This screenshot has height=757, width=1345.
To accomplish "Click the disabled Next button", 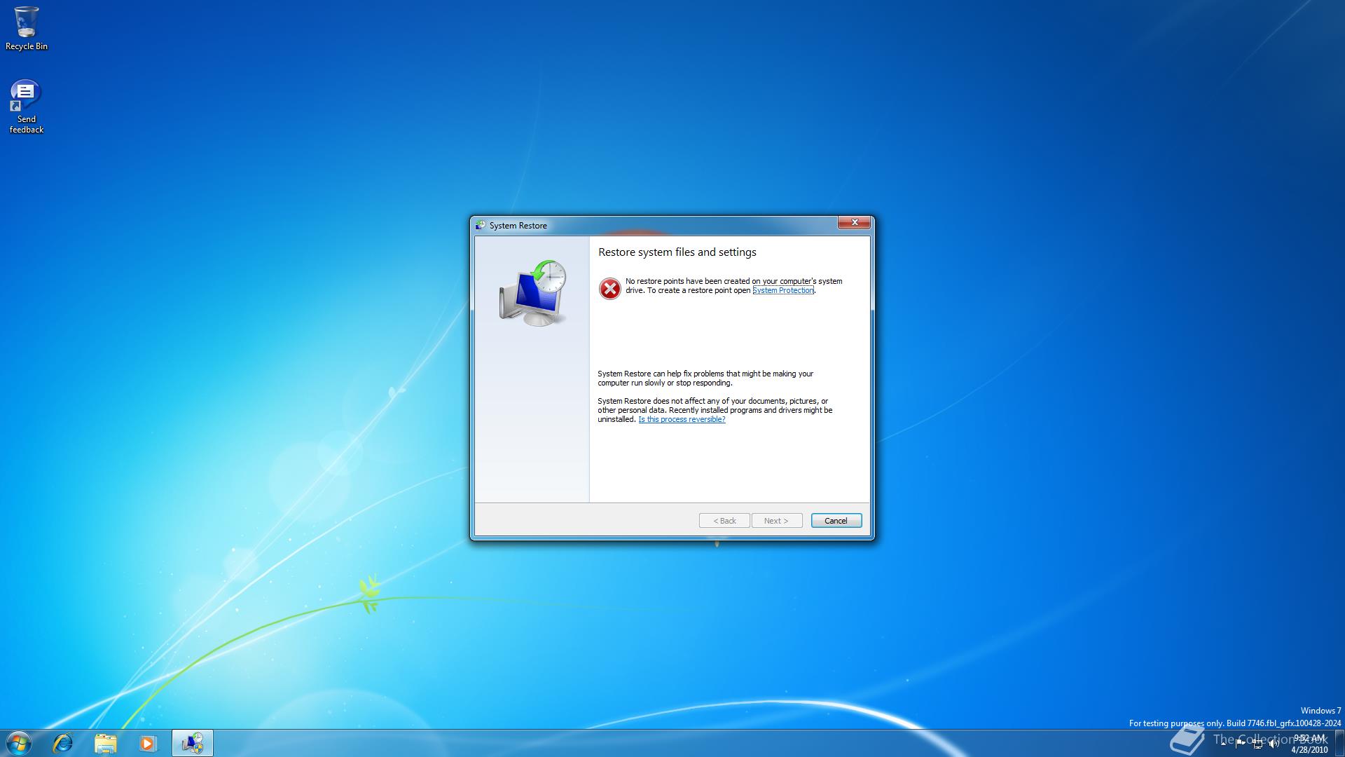I will (777, 521).
